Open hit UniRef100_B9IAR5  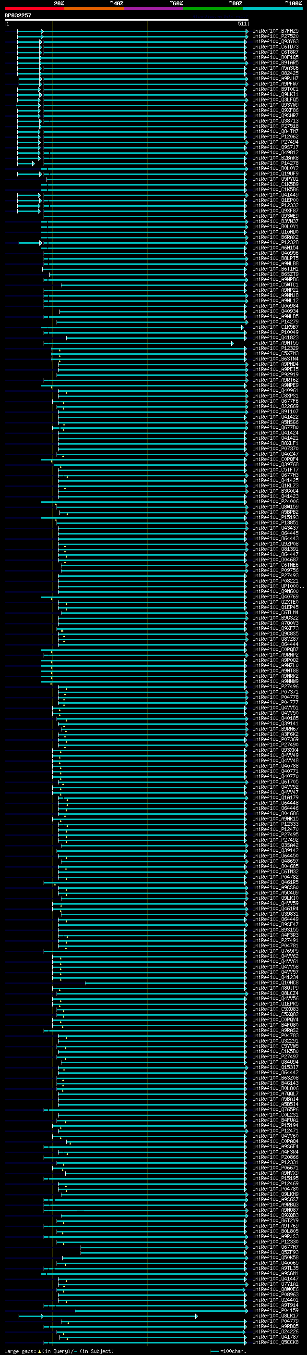coord(275,62)
